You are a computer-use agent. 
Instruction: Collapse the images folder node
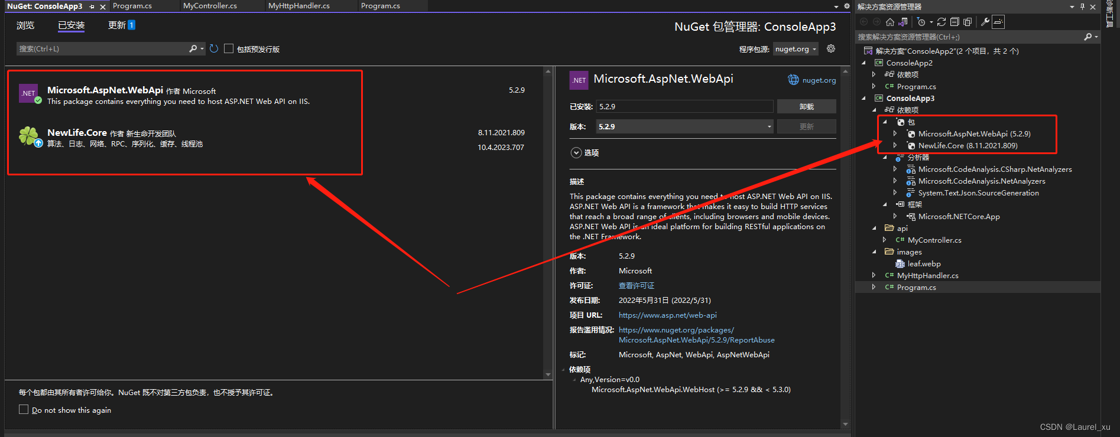[874, 252]
